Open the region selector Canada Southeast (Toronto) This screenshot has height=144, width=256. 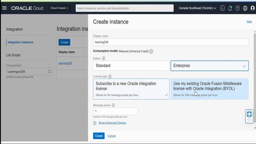[197, 8]
